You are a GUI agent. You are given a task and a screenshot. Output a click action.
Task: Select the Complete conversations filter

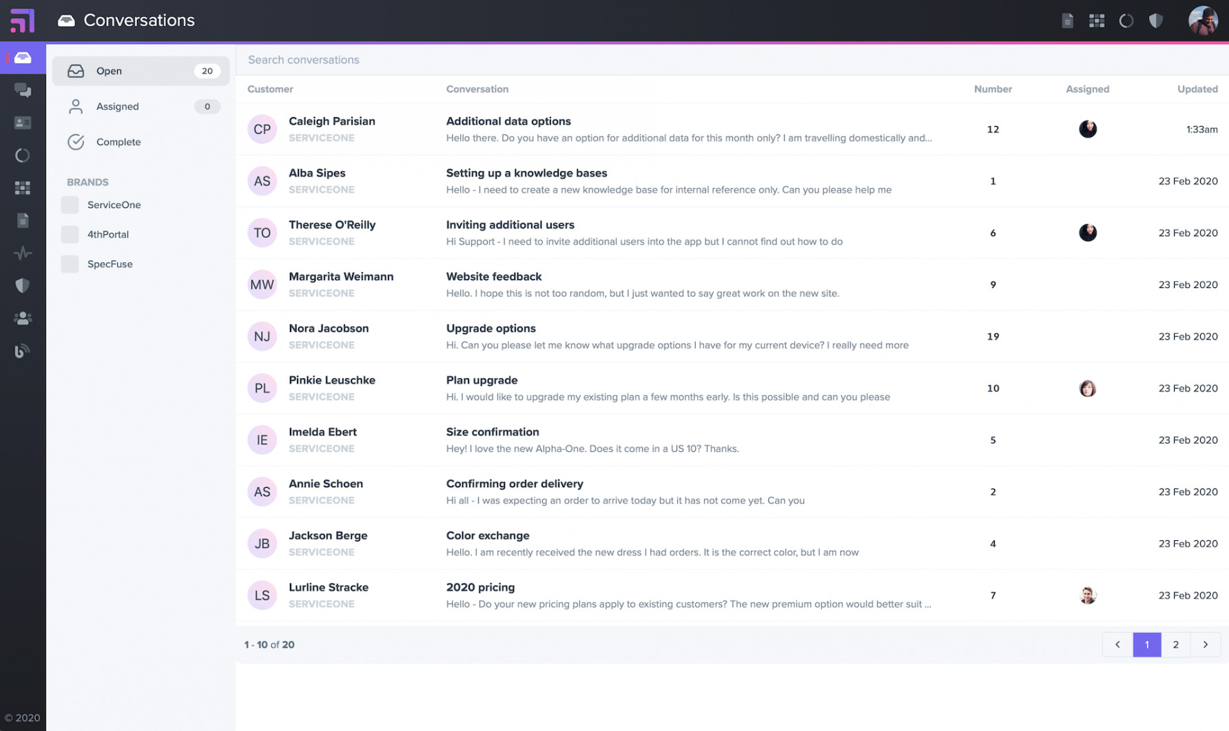[141, 142]
